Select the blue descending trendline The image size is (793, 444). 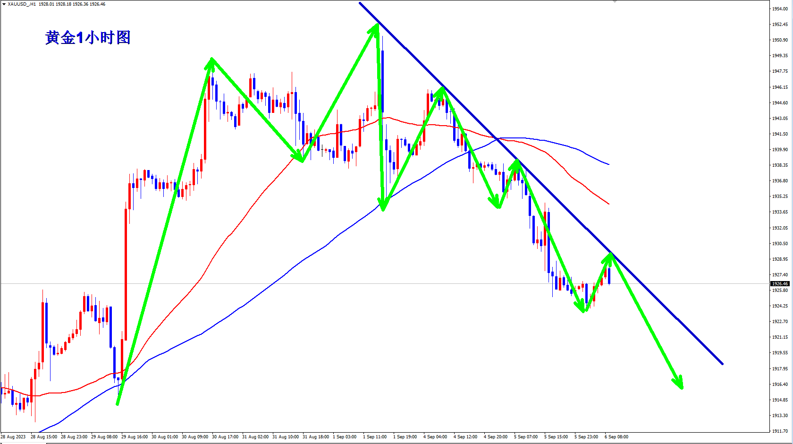point(541,183)
